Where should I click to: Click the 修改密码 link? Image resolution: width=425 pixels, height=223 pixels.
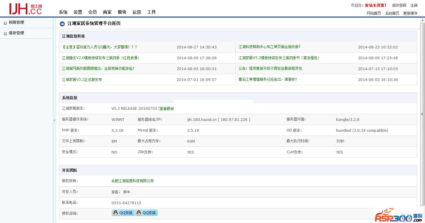(x=399, y=5)
